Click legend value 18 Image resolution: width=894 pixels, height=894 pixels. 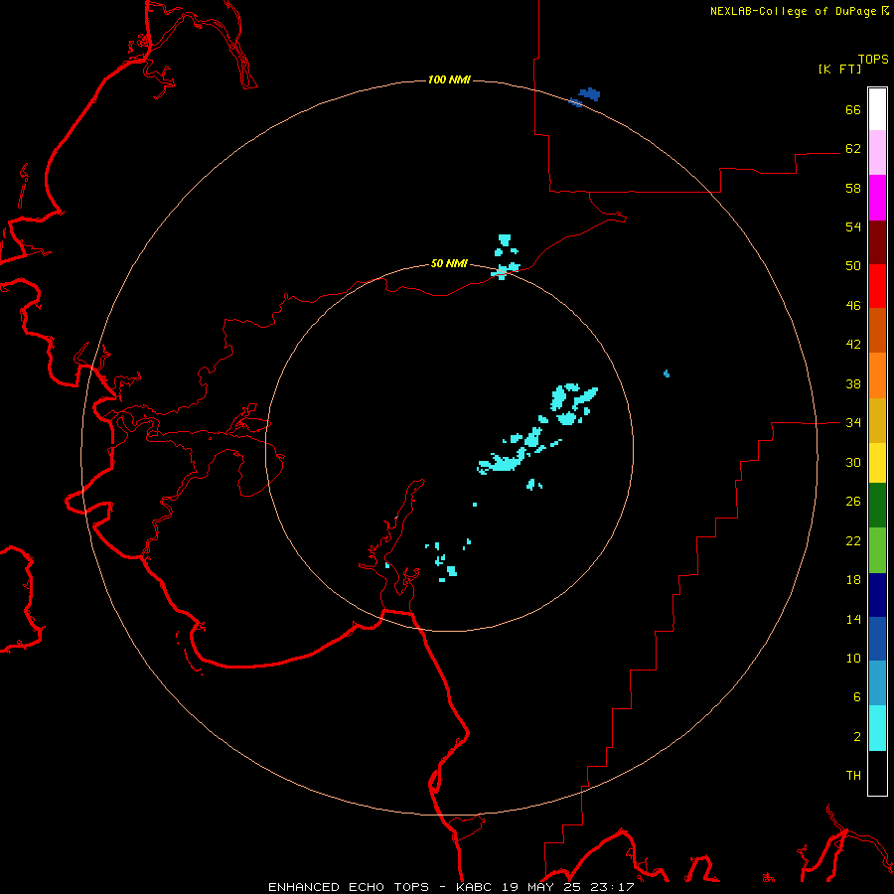(x=853, y=580)
